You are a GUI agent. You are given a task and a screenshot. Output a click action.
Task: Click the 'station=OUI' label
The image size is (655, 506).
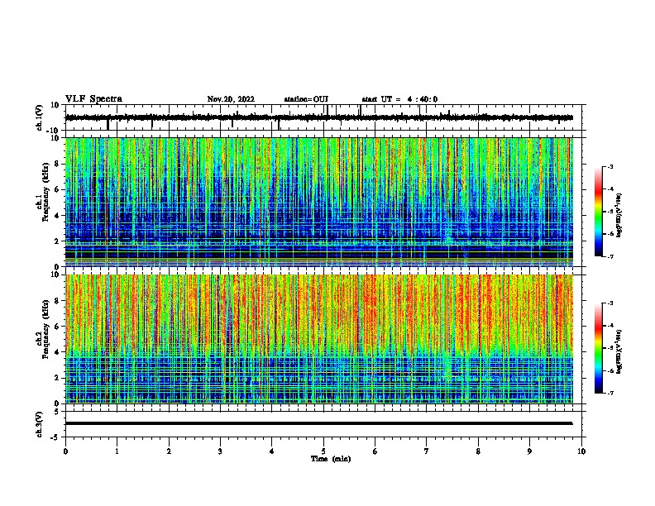tap(306, 99)
